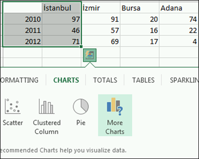Choose the Clustered Column chart icon

point(47,116)
